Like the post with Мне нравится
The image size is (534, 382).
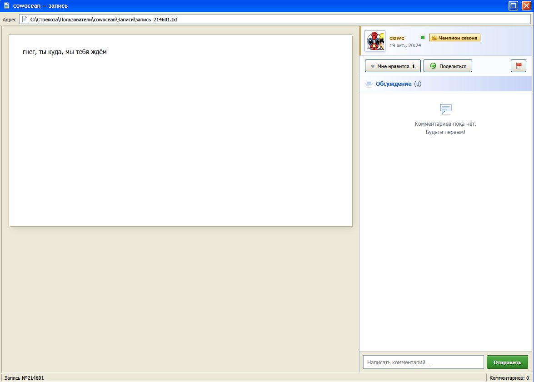pos(393,66)
